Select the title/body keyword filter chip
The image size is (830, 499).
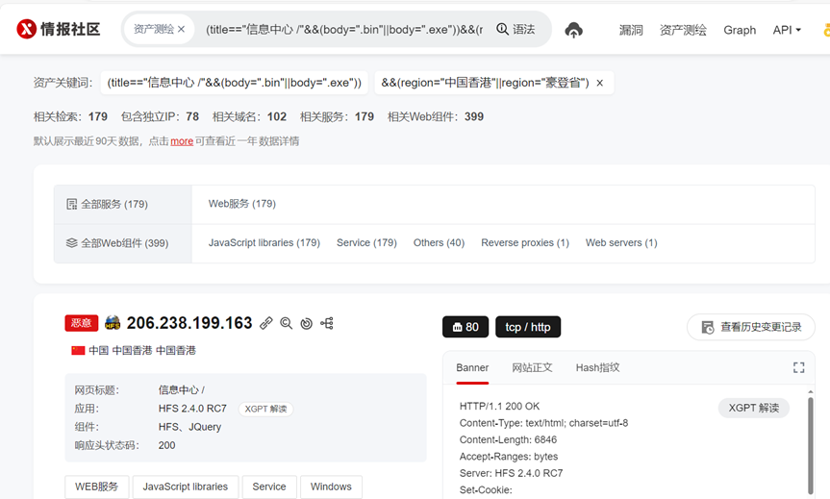234,83
